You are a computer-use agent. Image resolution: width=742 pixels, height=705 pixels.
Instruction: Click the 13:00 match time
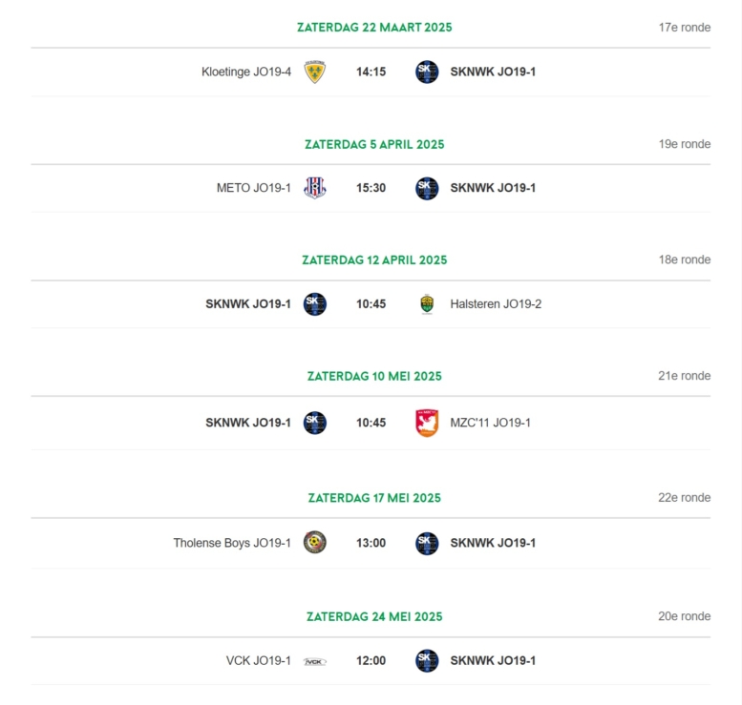pos(371,543)
